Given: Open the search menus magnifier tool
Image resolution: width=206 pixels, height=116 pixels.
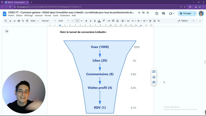Looking at the screenshot, I should pyautogui.click(x=6, y=21).
